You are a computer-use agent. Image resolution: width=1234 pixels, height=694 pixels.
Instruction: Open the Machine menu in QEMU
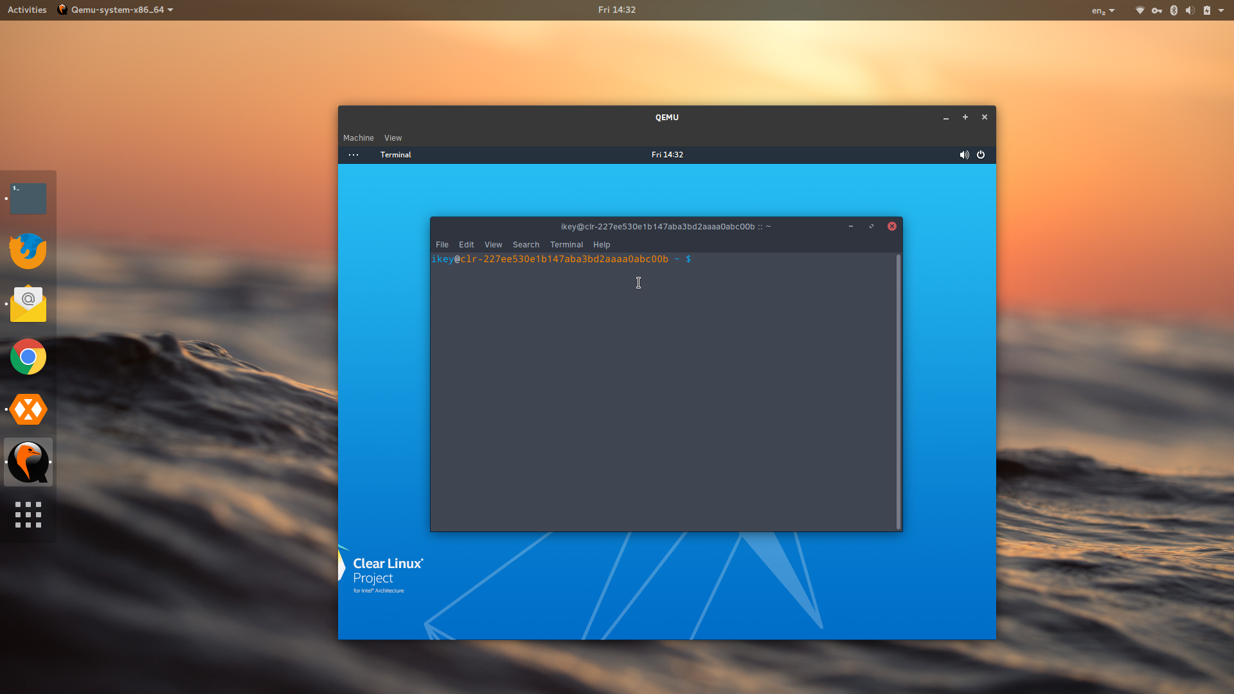tap(358, 138)
